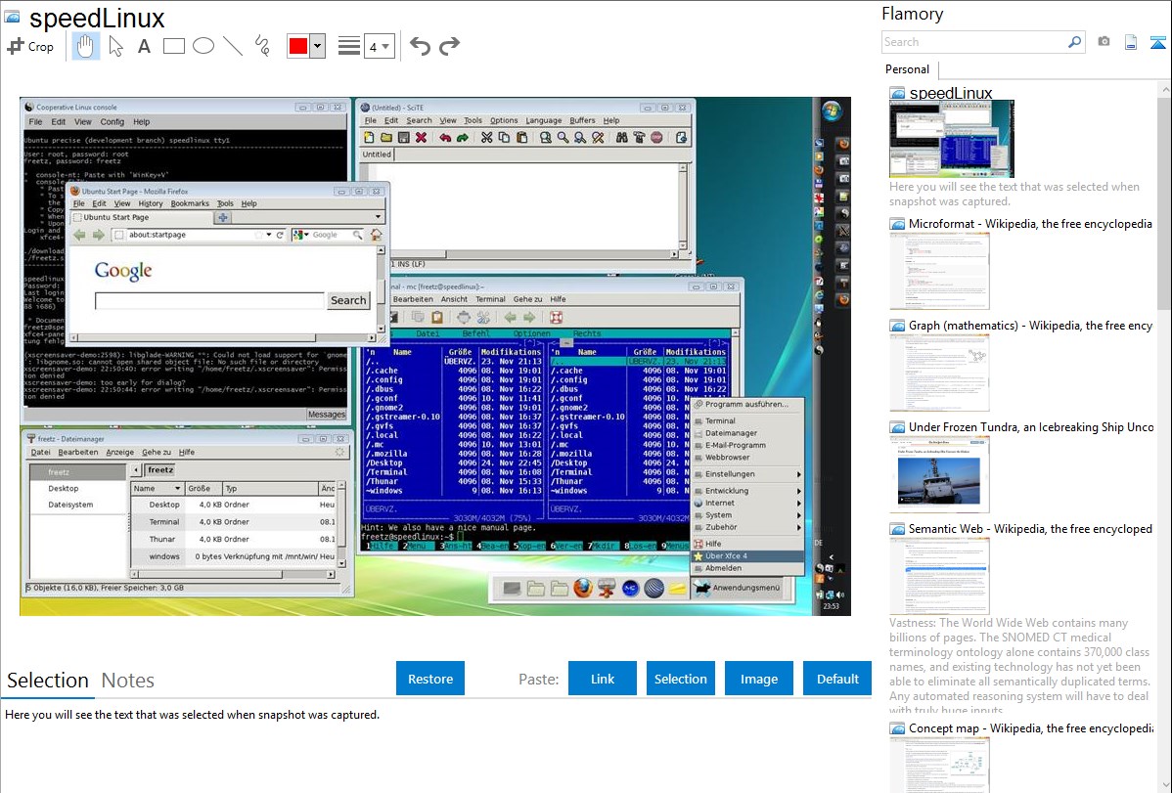
Task: Expand the Zubehör submenu
Action: 747,527
